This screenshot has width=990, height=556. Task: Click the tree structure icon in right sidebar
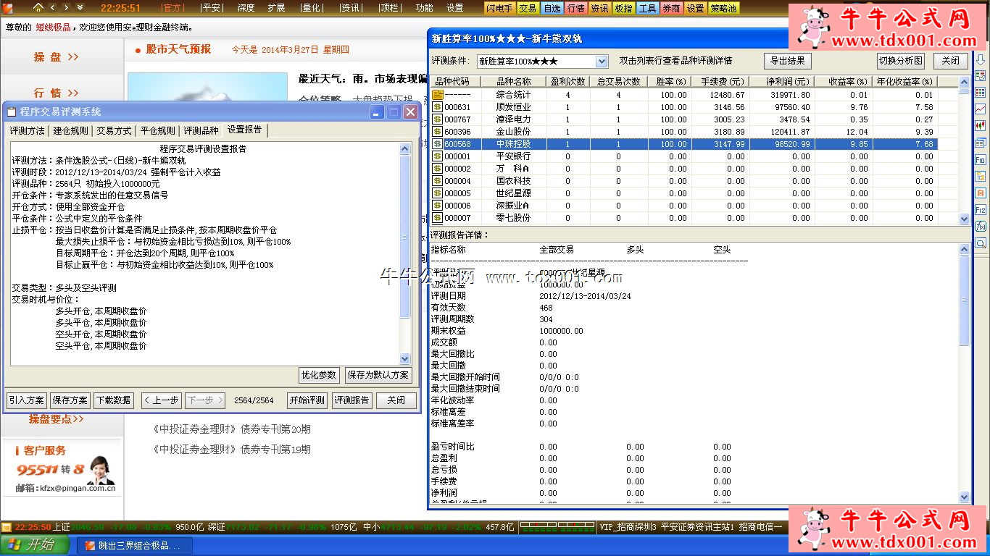[x=981, y=176]
